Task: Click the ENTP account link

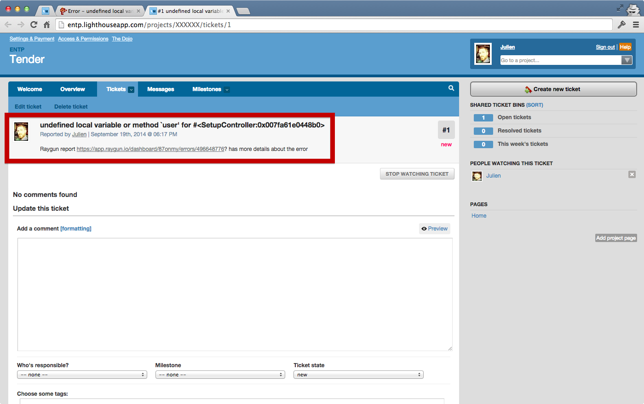Action: [x=17, y=50]
